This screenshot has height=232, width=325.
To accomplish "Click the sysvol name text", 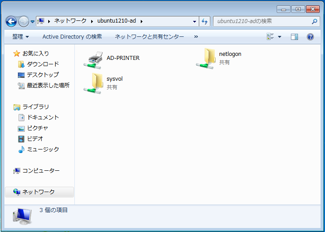I will 115,79.
